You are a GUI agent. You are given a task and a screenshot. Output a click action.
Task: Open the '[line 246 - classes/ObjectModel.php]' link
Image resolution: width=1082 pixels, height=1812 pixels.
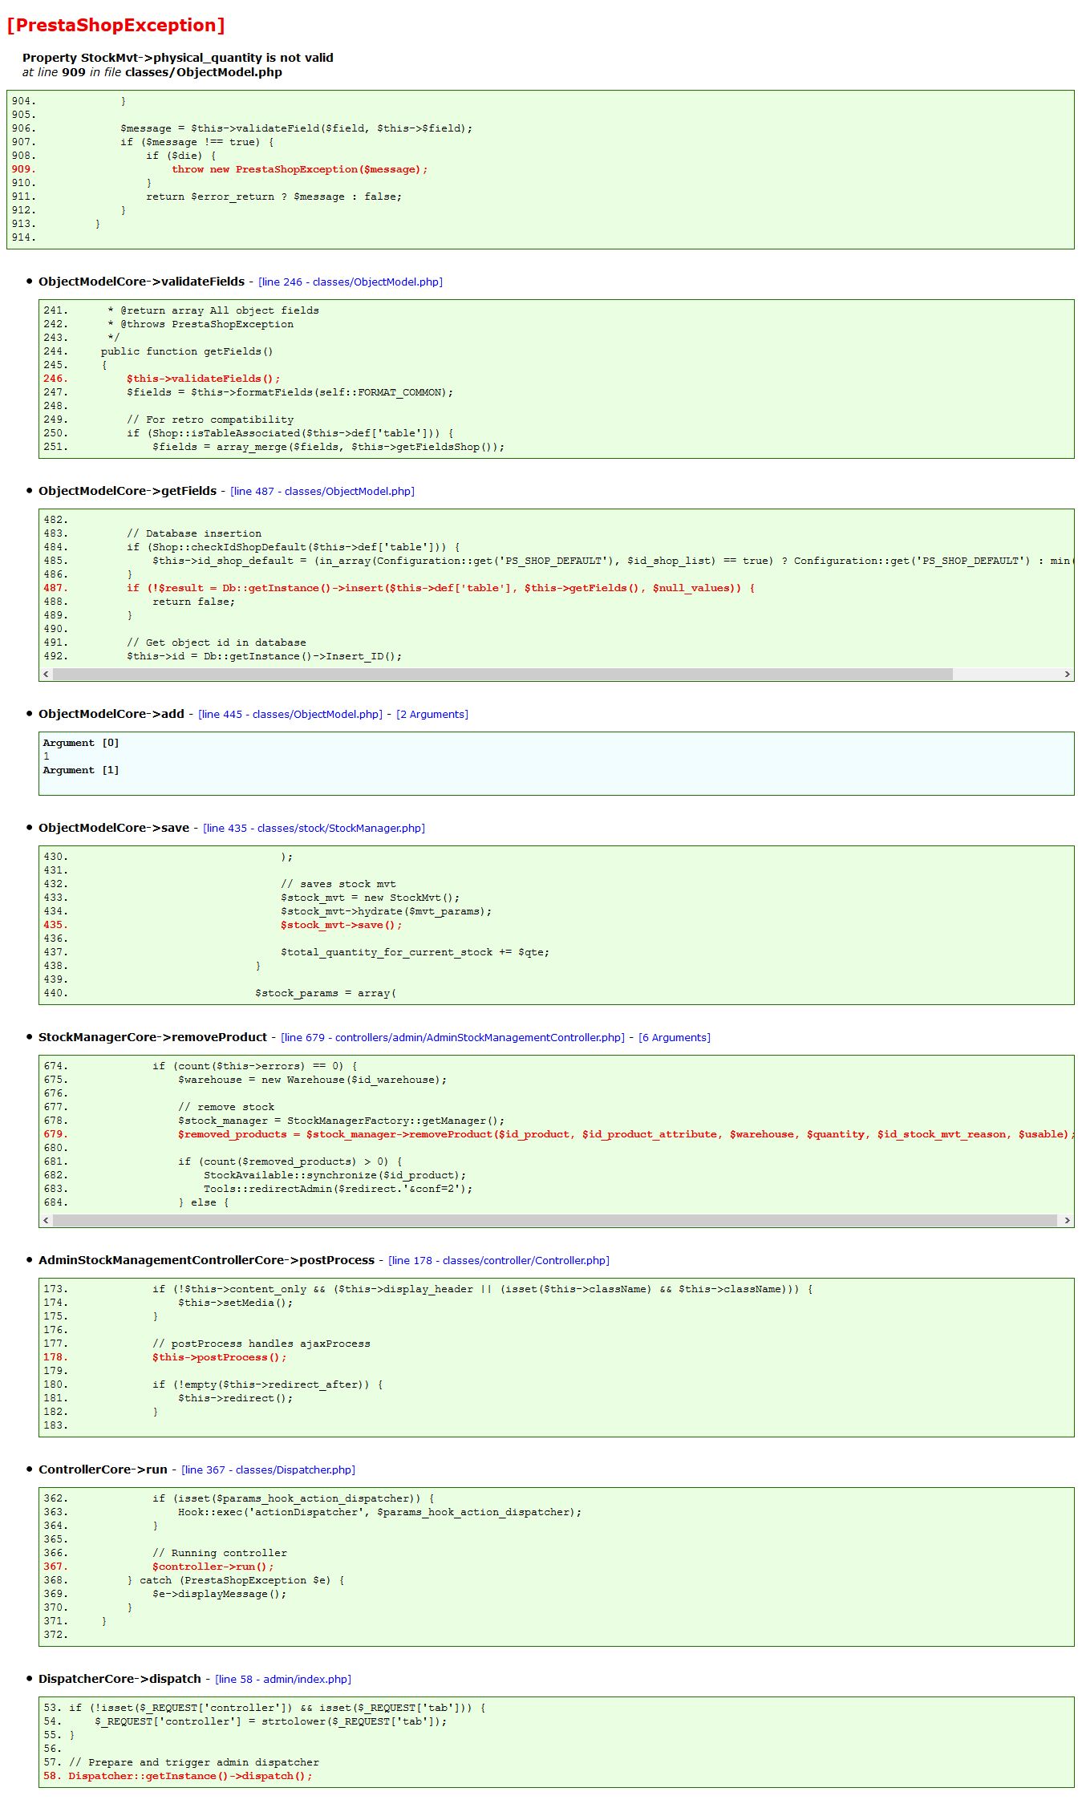(x=351, y=282)
